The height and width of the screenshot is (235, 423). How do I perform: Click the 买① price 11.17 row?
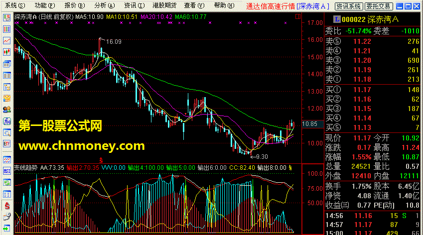click(x=372, y=90)
